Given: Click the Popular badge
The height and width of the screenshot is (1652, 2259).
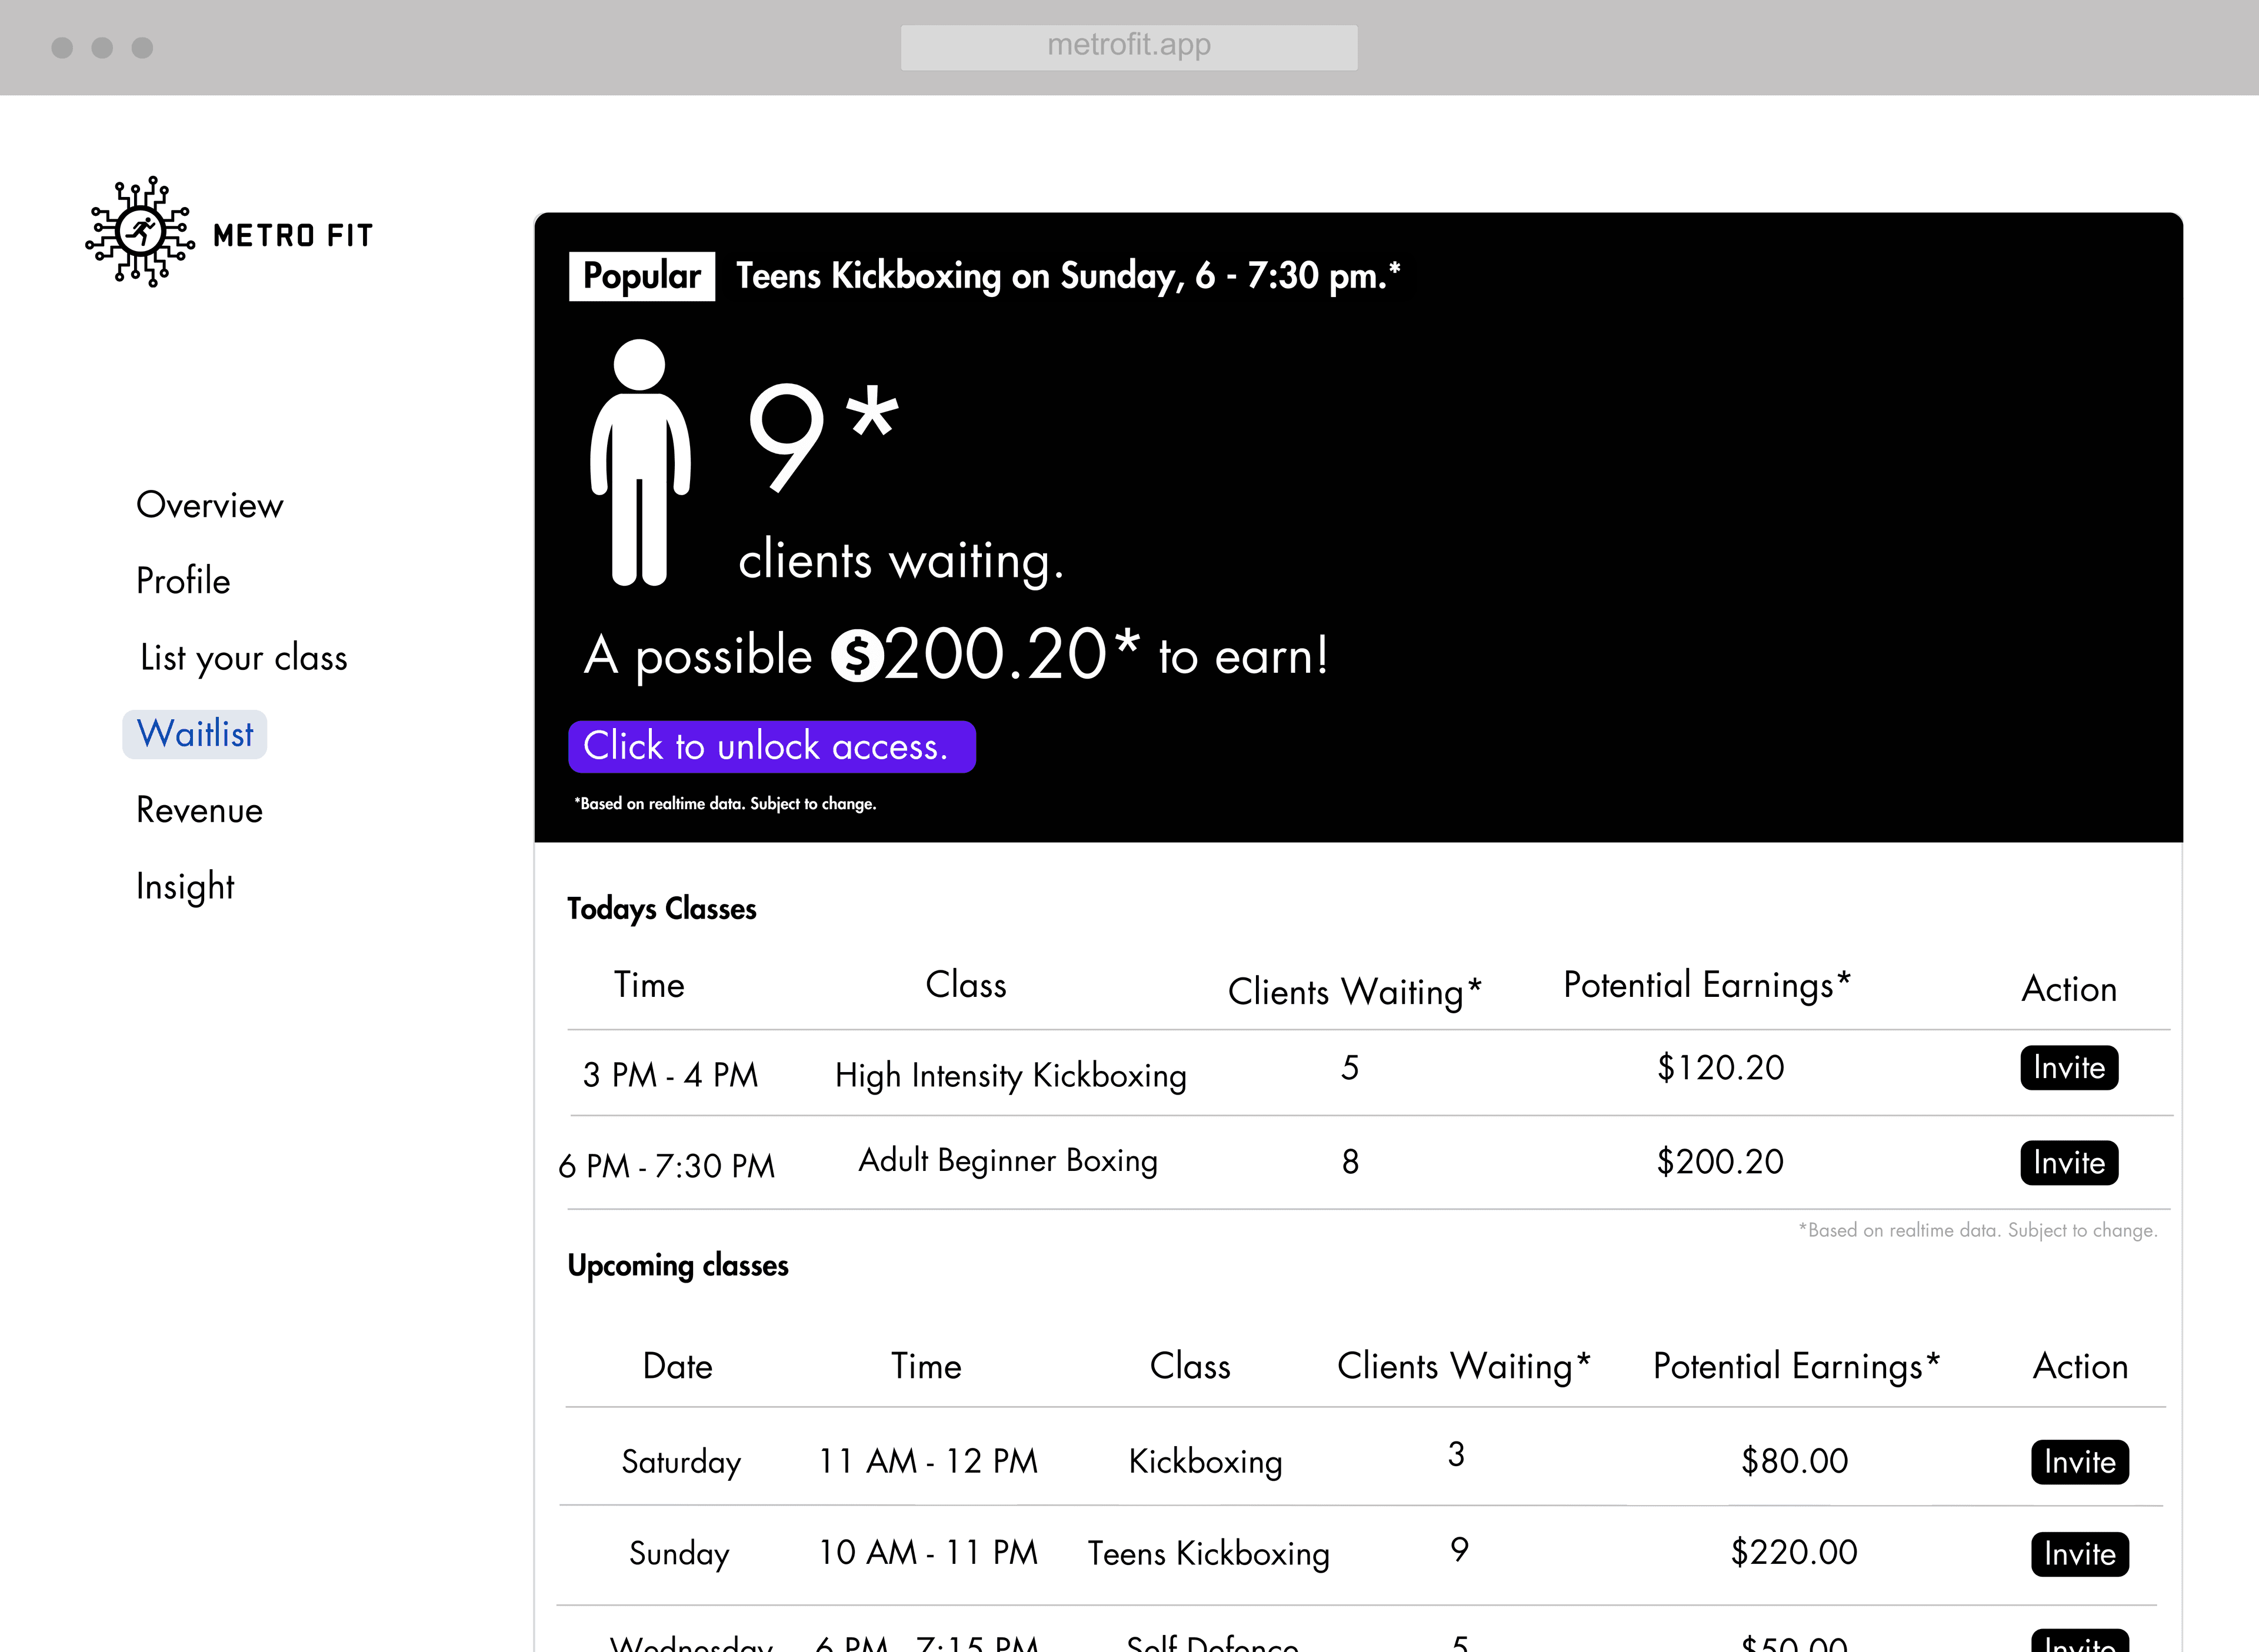Looking at the screenshot, I should (642, 276).
